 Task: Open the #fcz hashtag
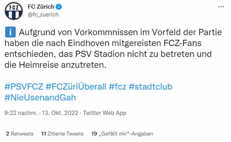(x=118, y=87)
